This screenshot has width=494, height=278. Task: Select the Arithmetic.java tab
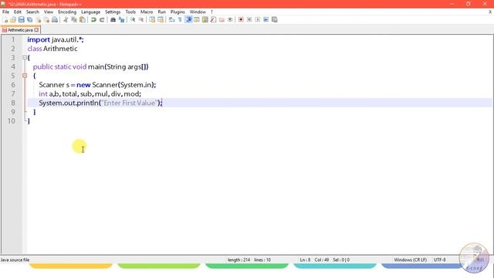coord(20,30)
